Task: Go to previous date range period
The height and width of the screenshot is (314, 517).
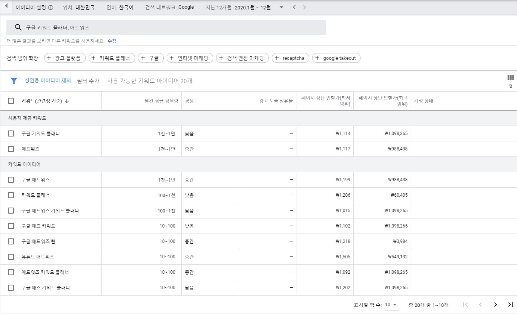Action: coord(295,7)
